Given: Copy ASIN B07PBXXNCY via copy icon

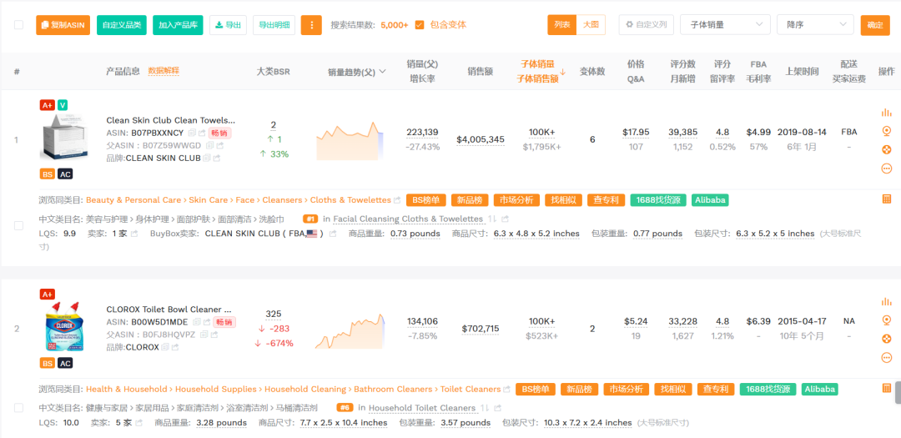Looking at the screenshot, I should click(192, 133).
